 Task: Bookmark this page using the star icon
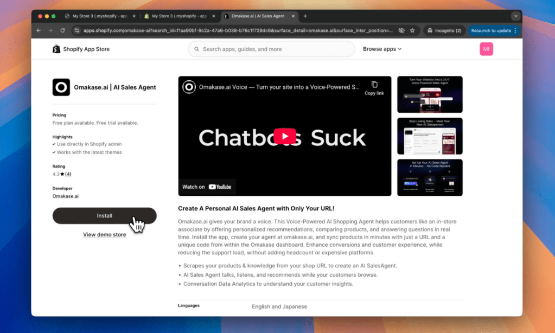(x=412, y=31)
